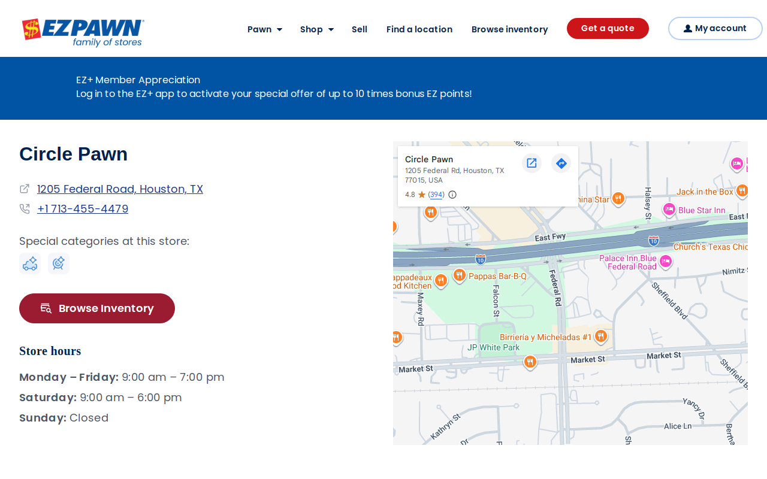Click the EZ+ Member Appreciation banner title
This screenshot has width=767, height=479.
(138, 80)
